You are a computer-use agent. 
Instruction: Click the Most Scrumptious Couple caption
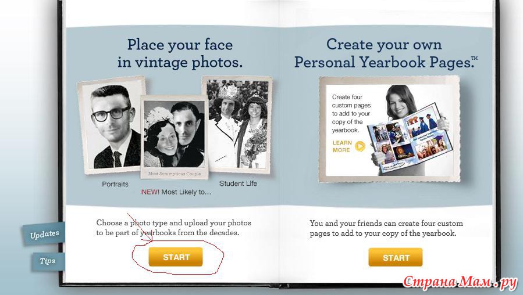pyautogui.click(x=175, y=174)
